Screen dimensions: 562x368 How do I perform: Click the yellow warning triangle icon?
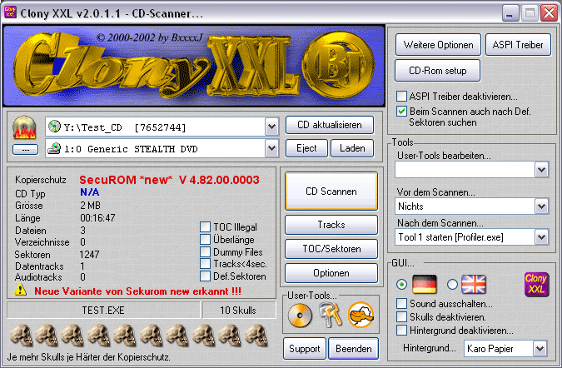pyautogui.click(x=21, y=290)
